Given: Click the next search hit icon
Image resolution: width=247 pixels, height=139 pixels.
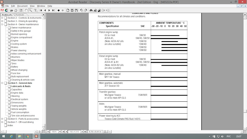Looking at the screenshot, I should point(108,10).
